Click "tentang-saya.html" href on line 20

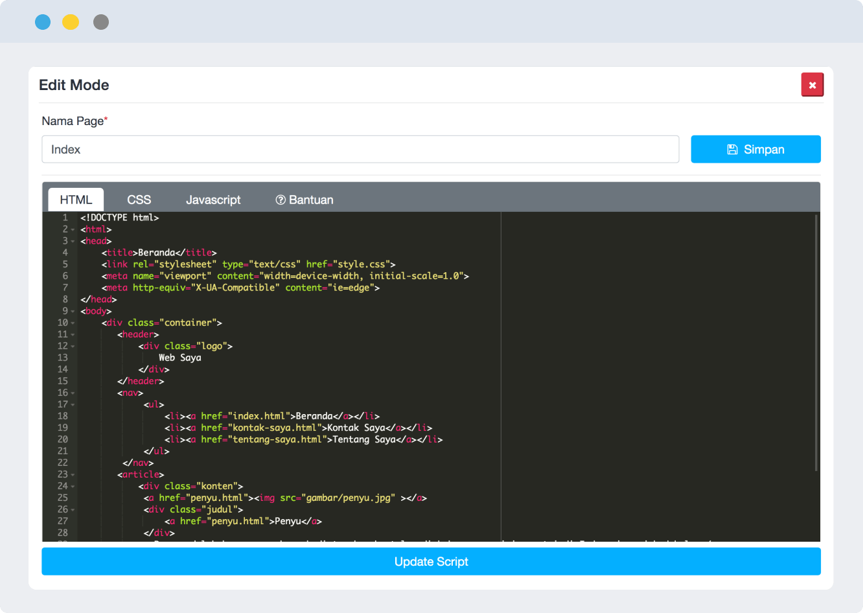tap(277, 439)
